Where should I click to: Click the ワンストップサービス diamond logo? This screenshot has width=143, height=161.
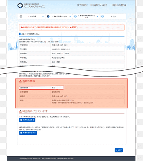click(x=20, y=6)
